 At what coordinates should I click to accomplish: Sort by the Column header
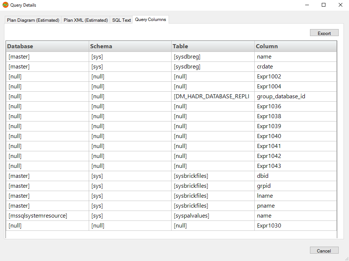point(296,46)
